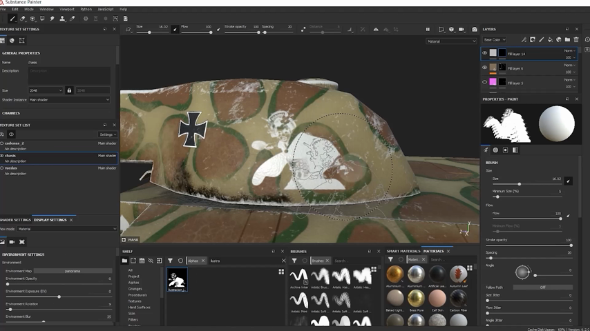Toggle visibility of Fill layer 5
This screenshot has height=331, width=590.
click(485, 82)
